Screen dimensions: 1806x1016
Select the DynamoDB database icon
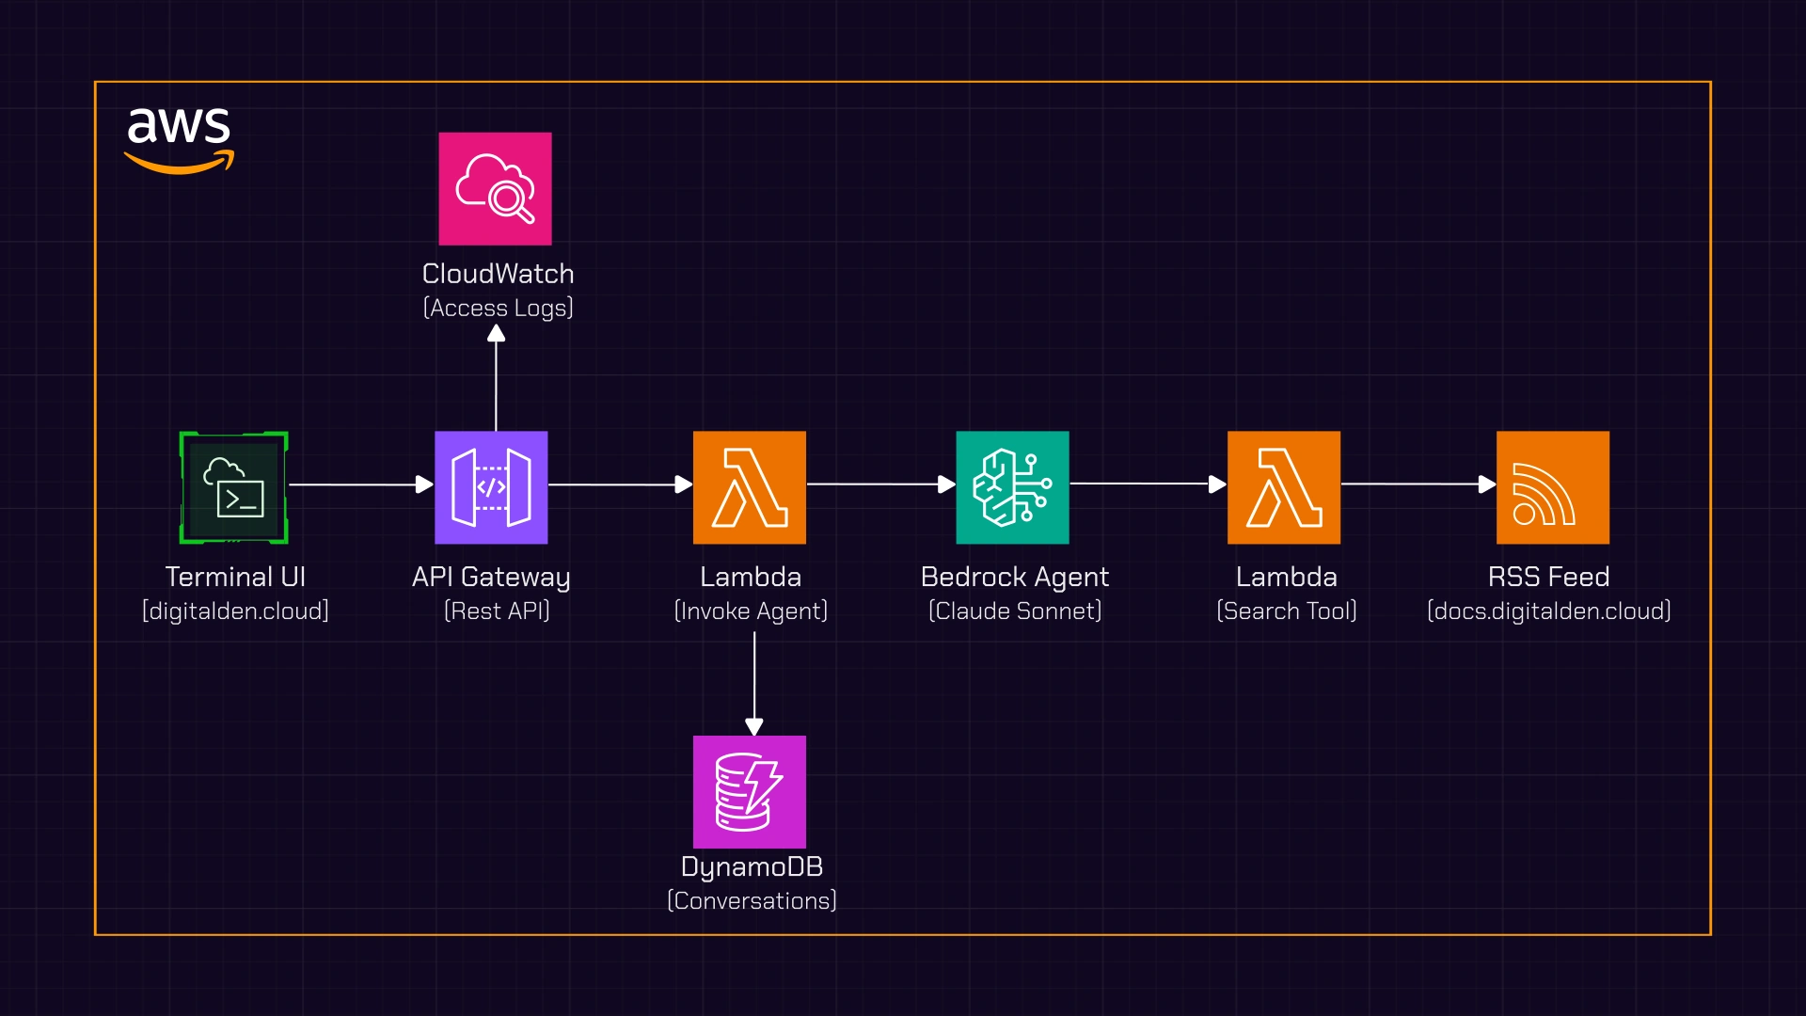(x=750, y=792)
